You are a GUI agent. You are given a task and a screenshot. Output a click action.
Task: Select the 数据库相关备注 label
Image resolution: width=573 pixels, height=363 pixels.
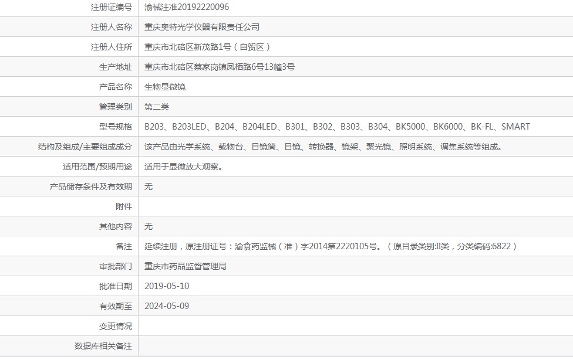(x=103, y=346)
